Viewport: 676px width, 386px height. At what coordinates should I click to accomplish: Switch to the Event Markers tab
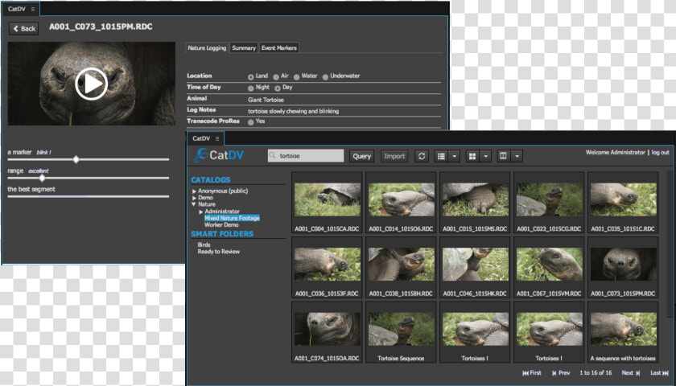[x=279, y=47]
